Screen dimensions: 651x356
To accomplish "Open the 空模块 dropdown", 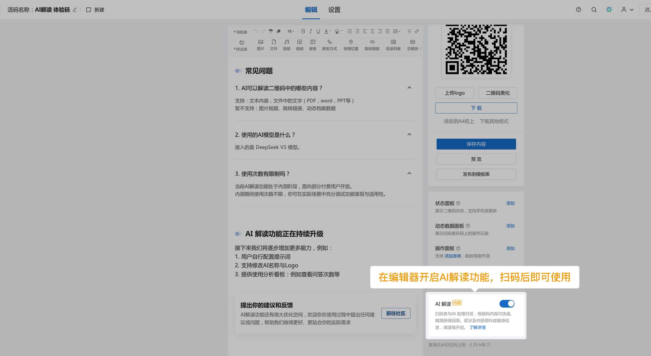I will pos(412,44).
